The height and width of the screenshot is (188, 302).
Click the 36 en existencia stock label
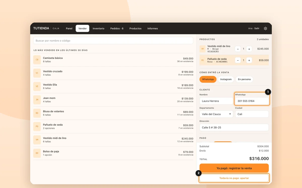pos(185,61)
